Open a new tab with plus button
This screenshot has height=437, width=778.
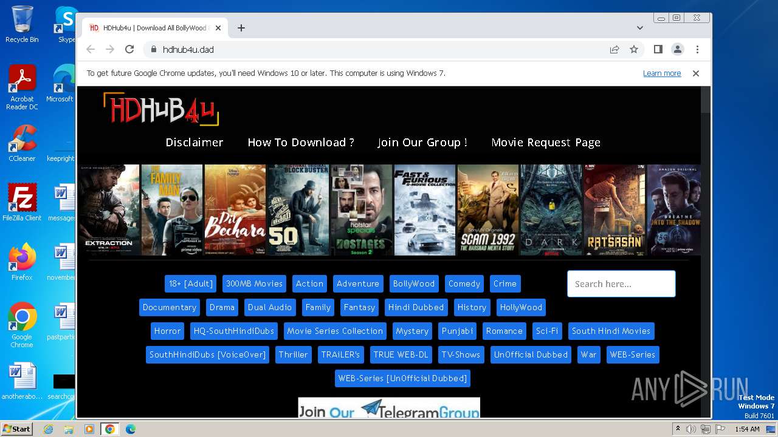pyautogui.click(x=241, y=28)
